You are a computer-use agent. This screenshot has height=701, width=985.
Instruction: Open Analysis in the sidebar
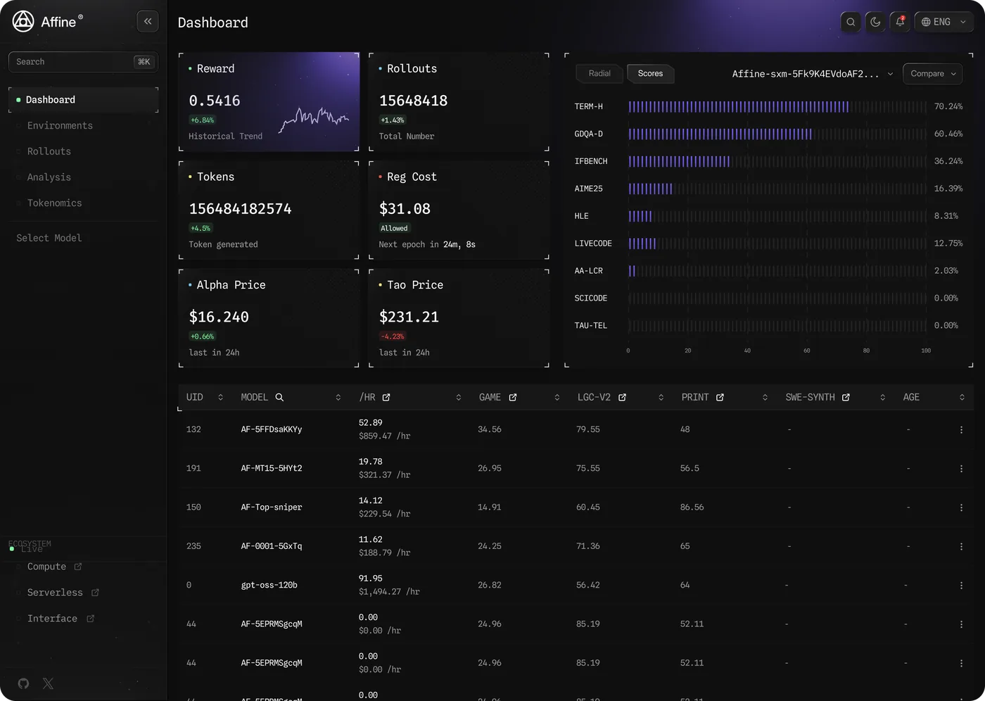[x=49, y=177]
